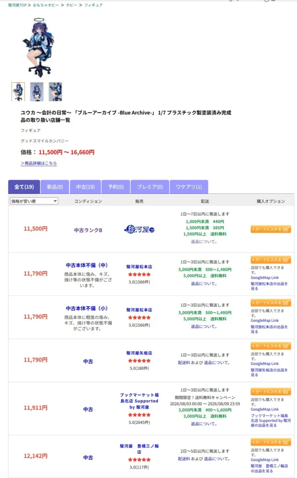This screenshot has height=478, width=297.
Task: Select the グッドスマイルカンパニー maker text
Action: (x=44, y=141)
